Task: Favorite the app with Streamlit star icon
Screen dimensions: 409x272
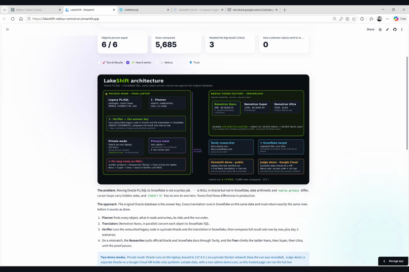Action: point(380,29)
